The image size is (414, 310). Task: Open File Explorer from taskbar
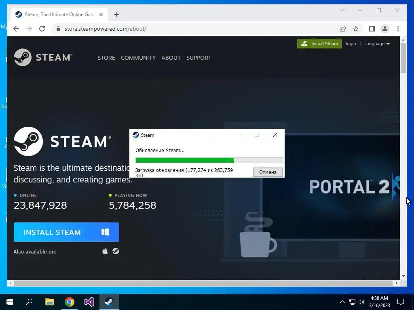[49, 302]
